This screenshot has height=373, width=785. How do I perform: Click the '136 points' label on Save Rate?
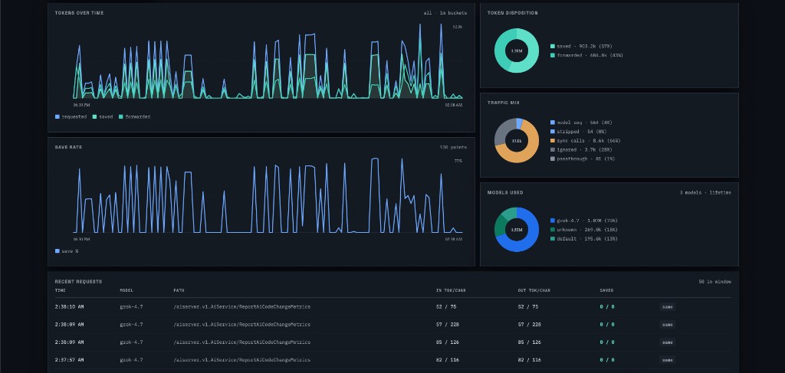[453, 148]
